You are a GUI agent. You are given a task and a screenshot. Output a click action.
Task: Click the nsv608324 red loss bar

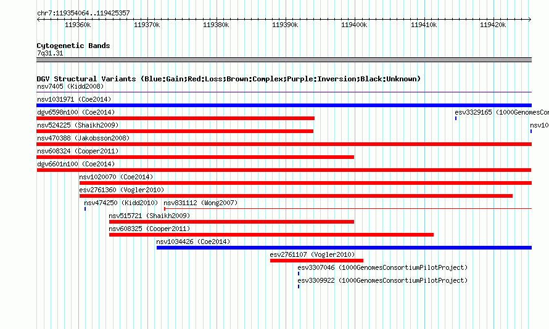tap(196, 157)
